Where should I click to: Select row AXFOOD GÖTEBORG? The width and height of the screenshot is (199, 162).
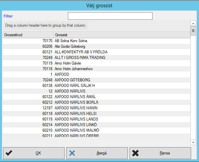(96, 80)
